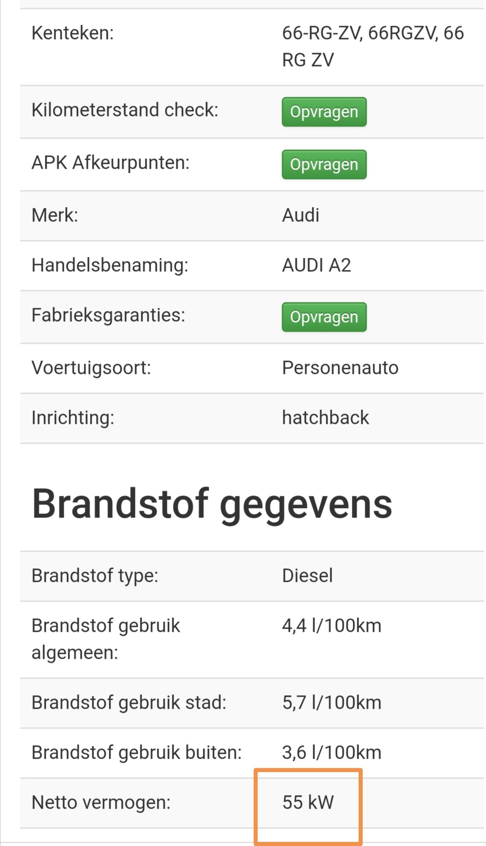Click the 4,4 l/100km consumption value

point(332,625)
